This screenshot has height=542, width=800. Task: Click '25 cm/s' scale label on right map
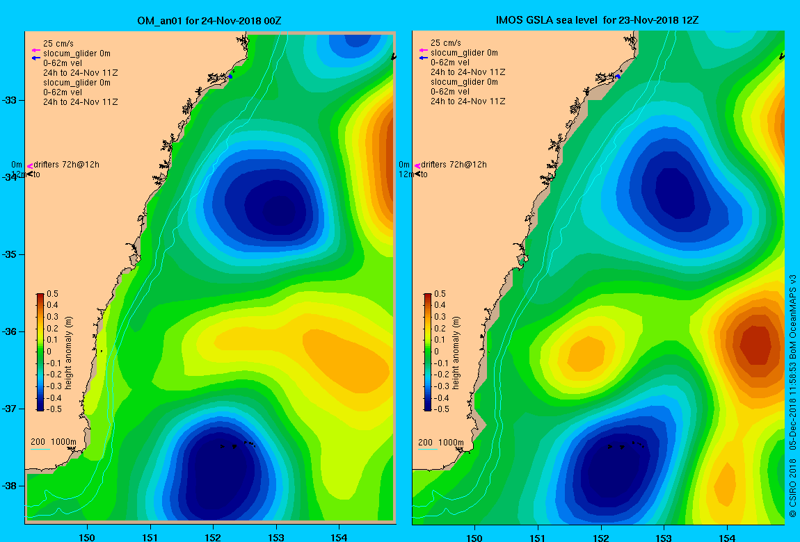click(x=445, y=43)
